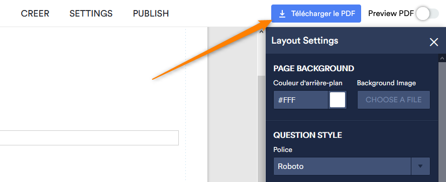This screenshot has height=182, width=446.
Task: Click the #FFF background color field
Action: 301,100
